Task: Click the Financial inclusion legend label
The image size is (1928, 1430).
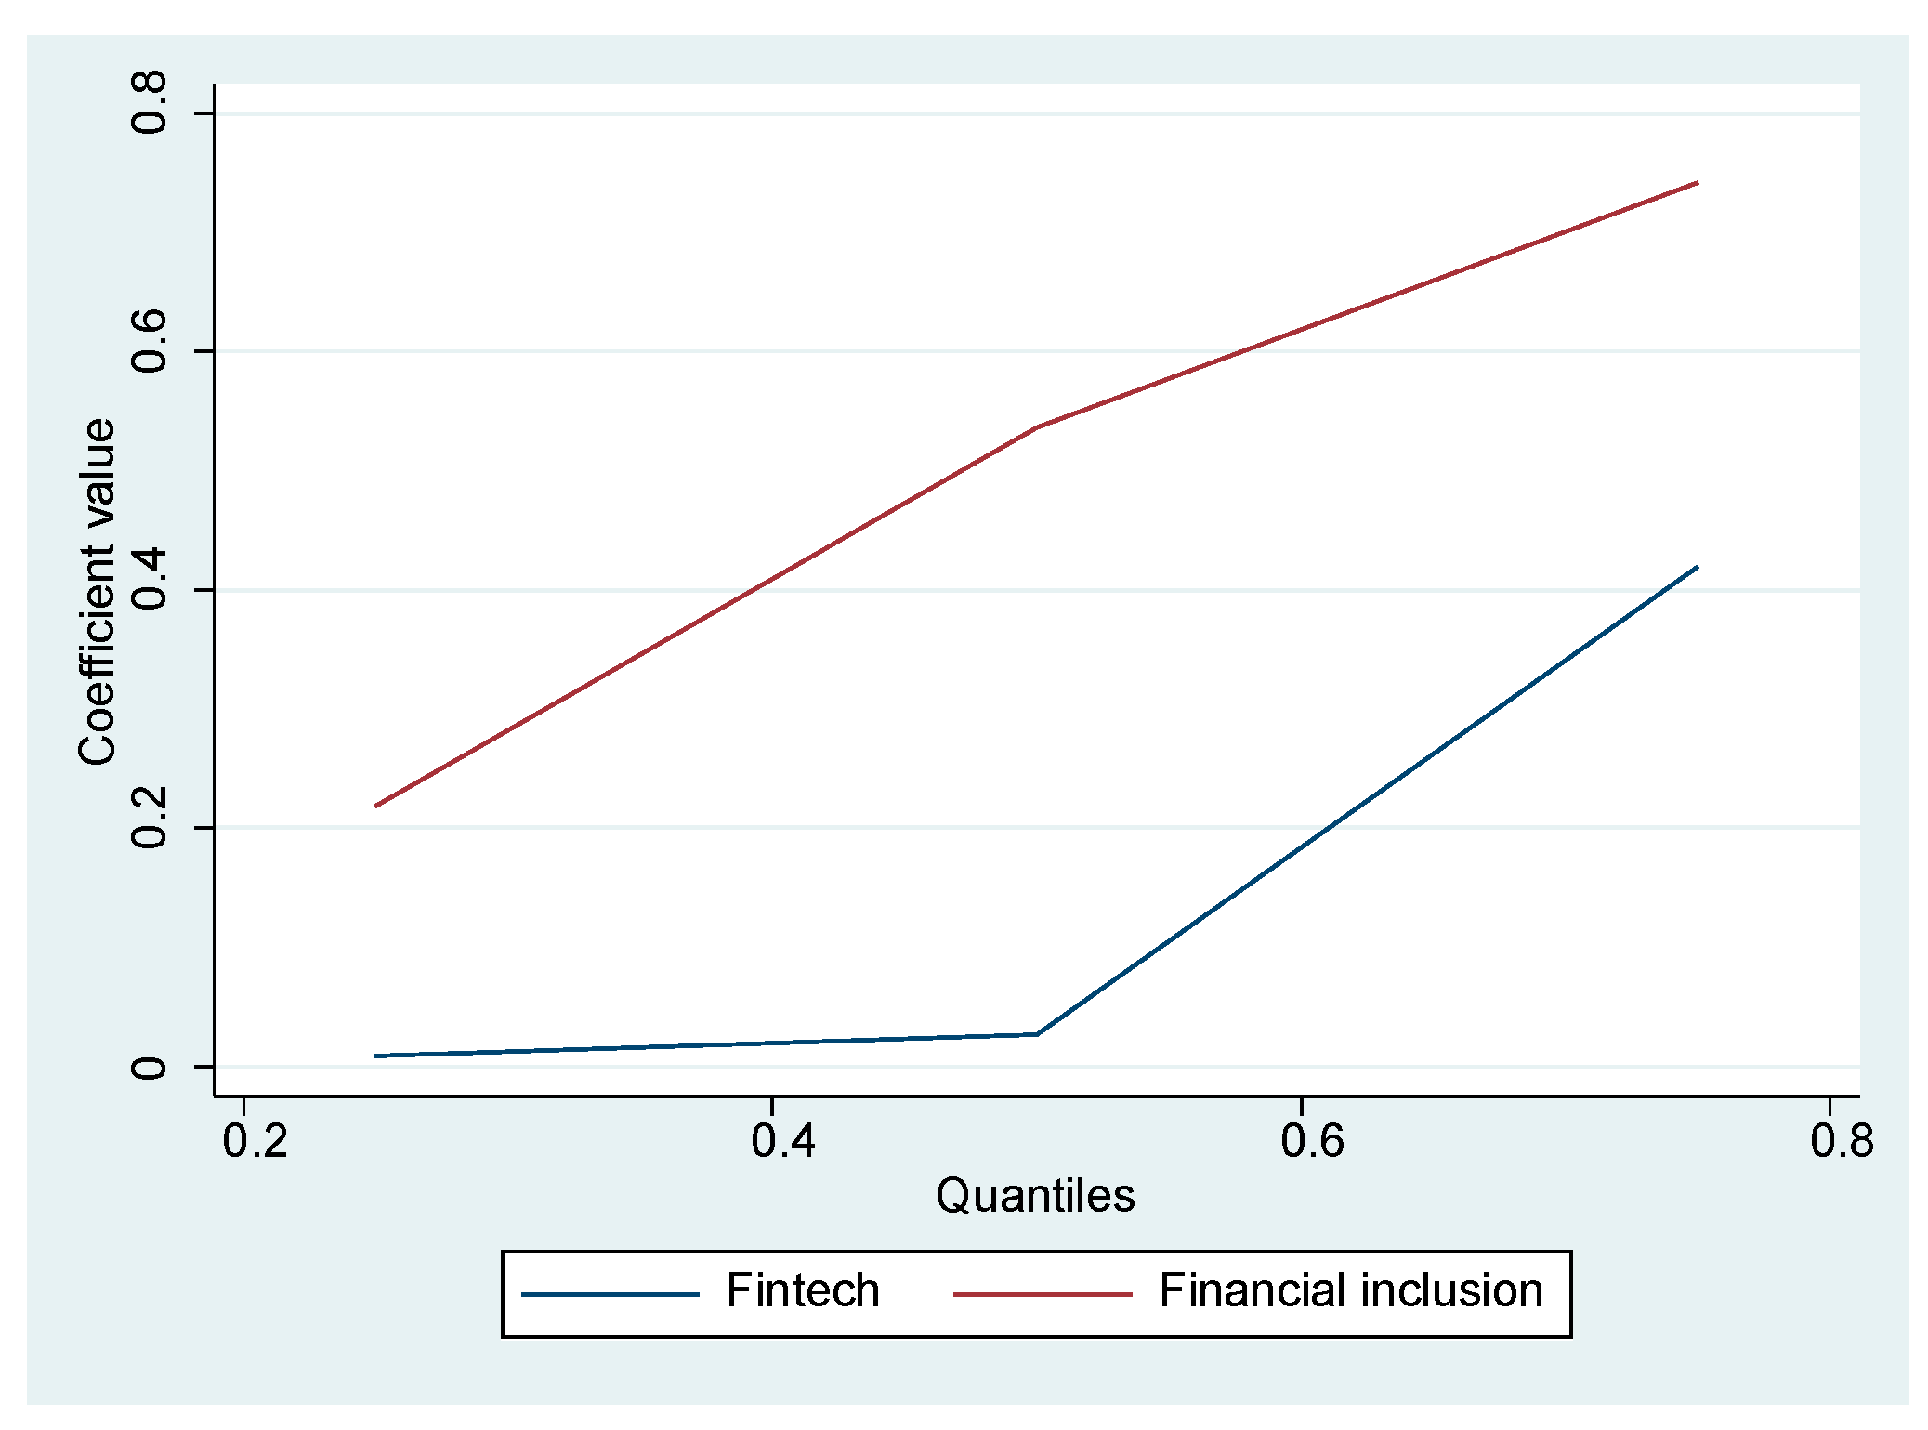Action: (1350, 1291)
